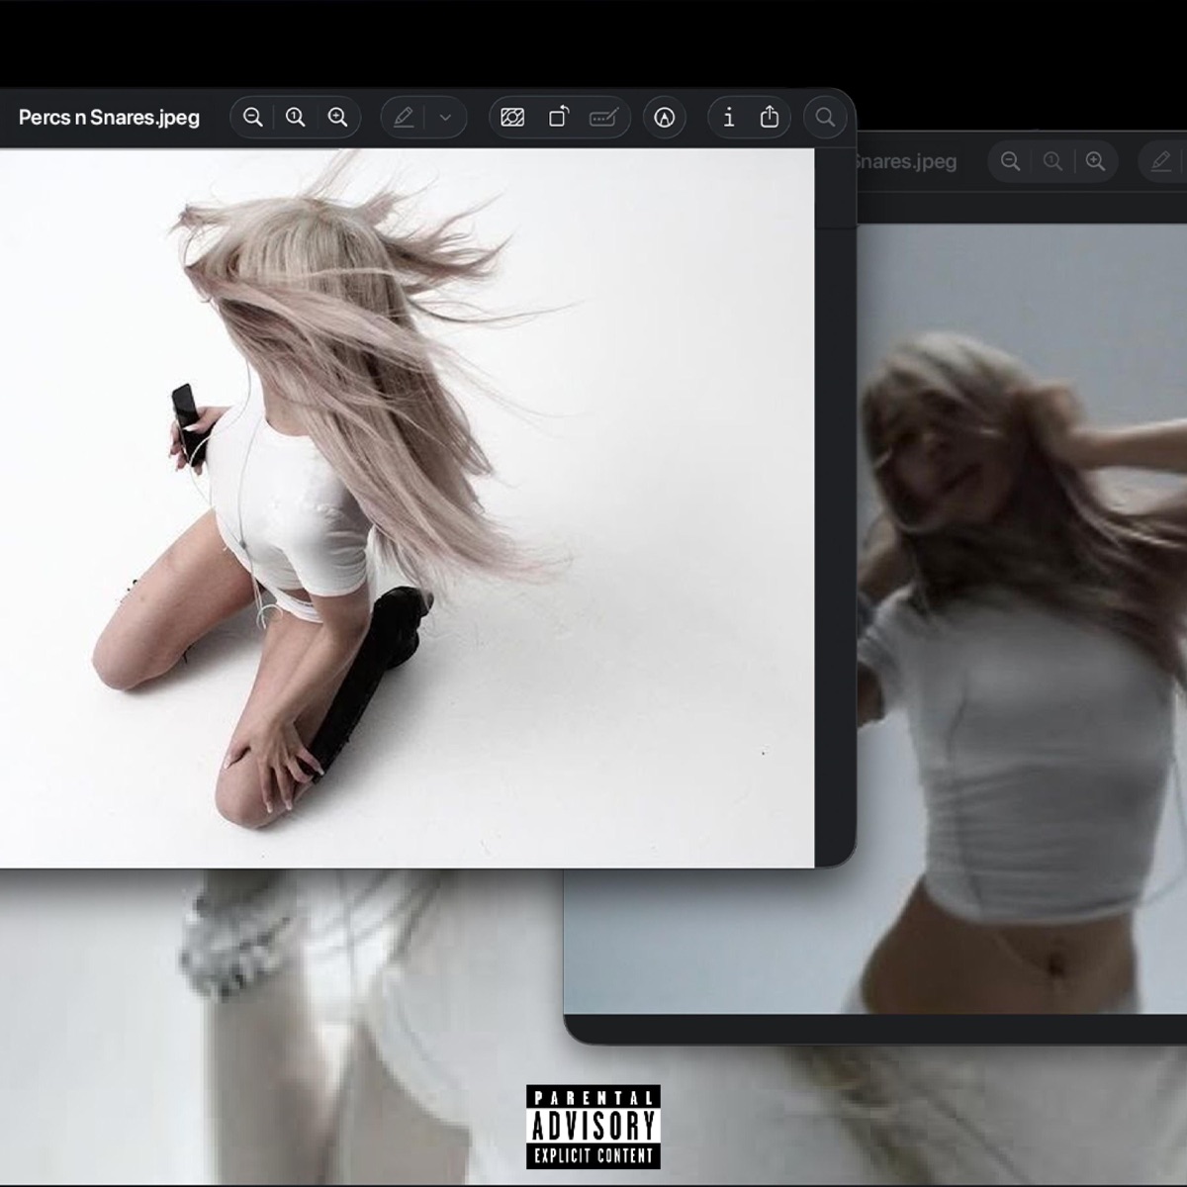Open the search field in front window

(825, 118)
